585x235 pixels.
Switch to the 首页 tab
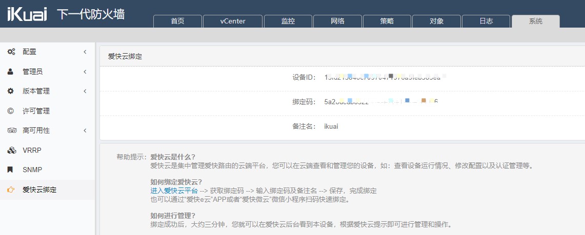[x=177, y=21]
